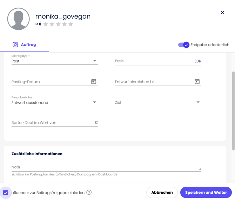
Task: Click the average rating value 0
Action: click(40, 24)
